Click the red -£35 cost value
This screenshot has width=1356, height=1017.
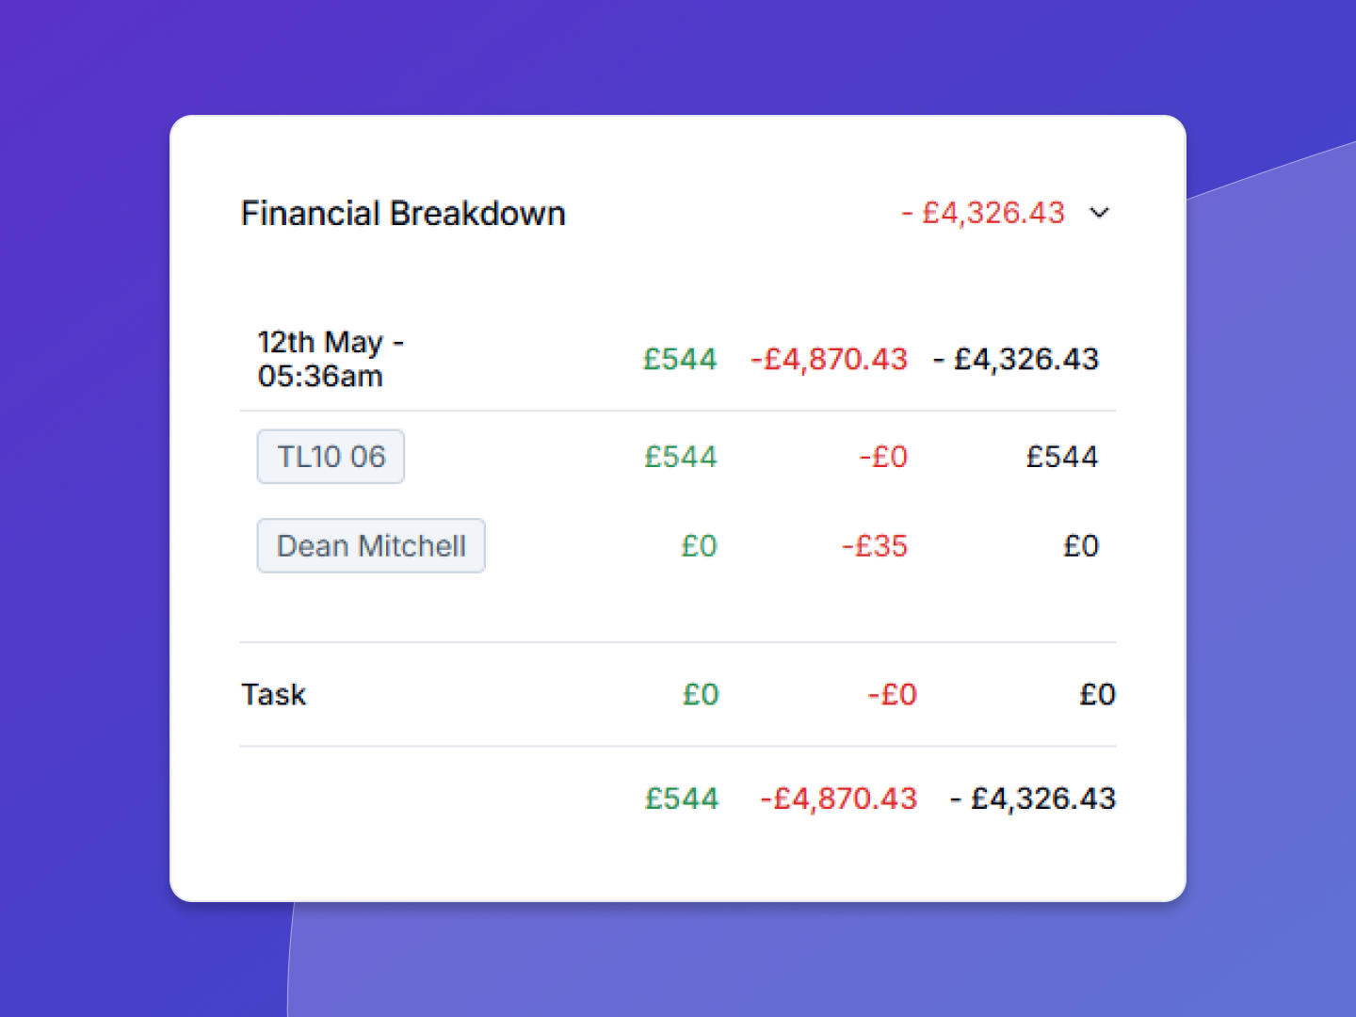pos(875,546)
